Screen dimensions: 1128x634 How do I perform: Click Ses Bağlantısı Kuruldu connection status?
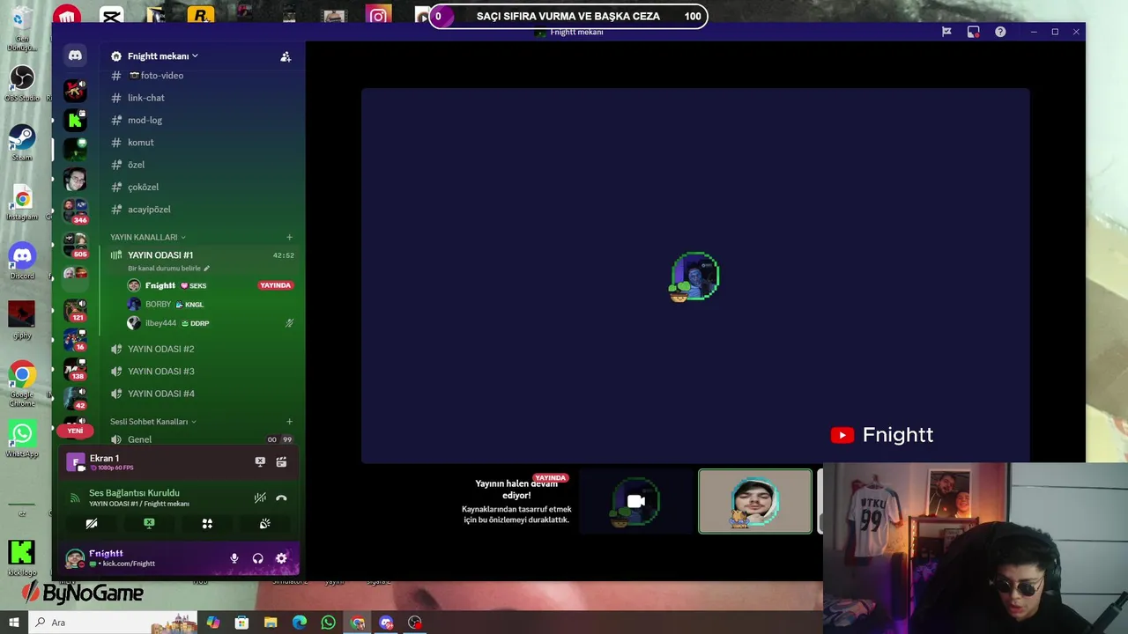[134, 493]
